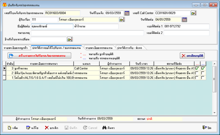Click ลำดับ column header
The image size is (220, 135).
[10, 64]
